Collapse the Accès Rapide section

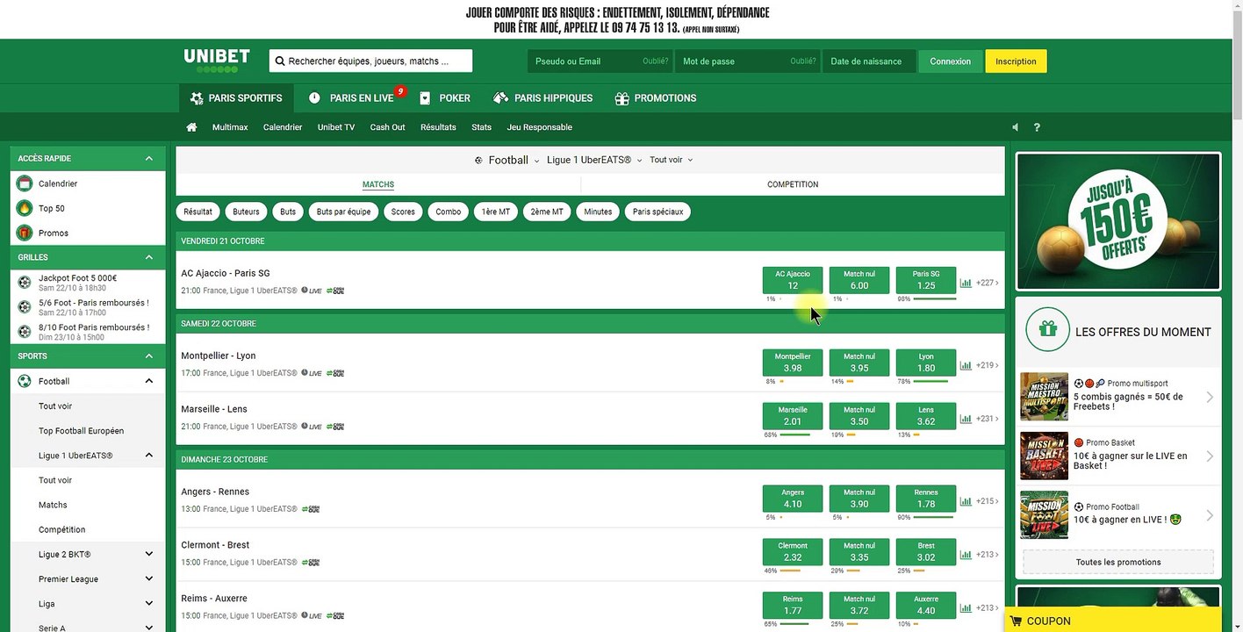[149, 159]
